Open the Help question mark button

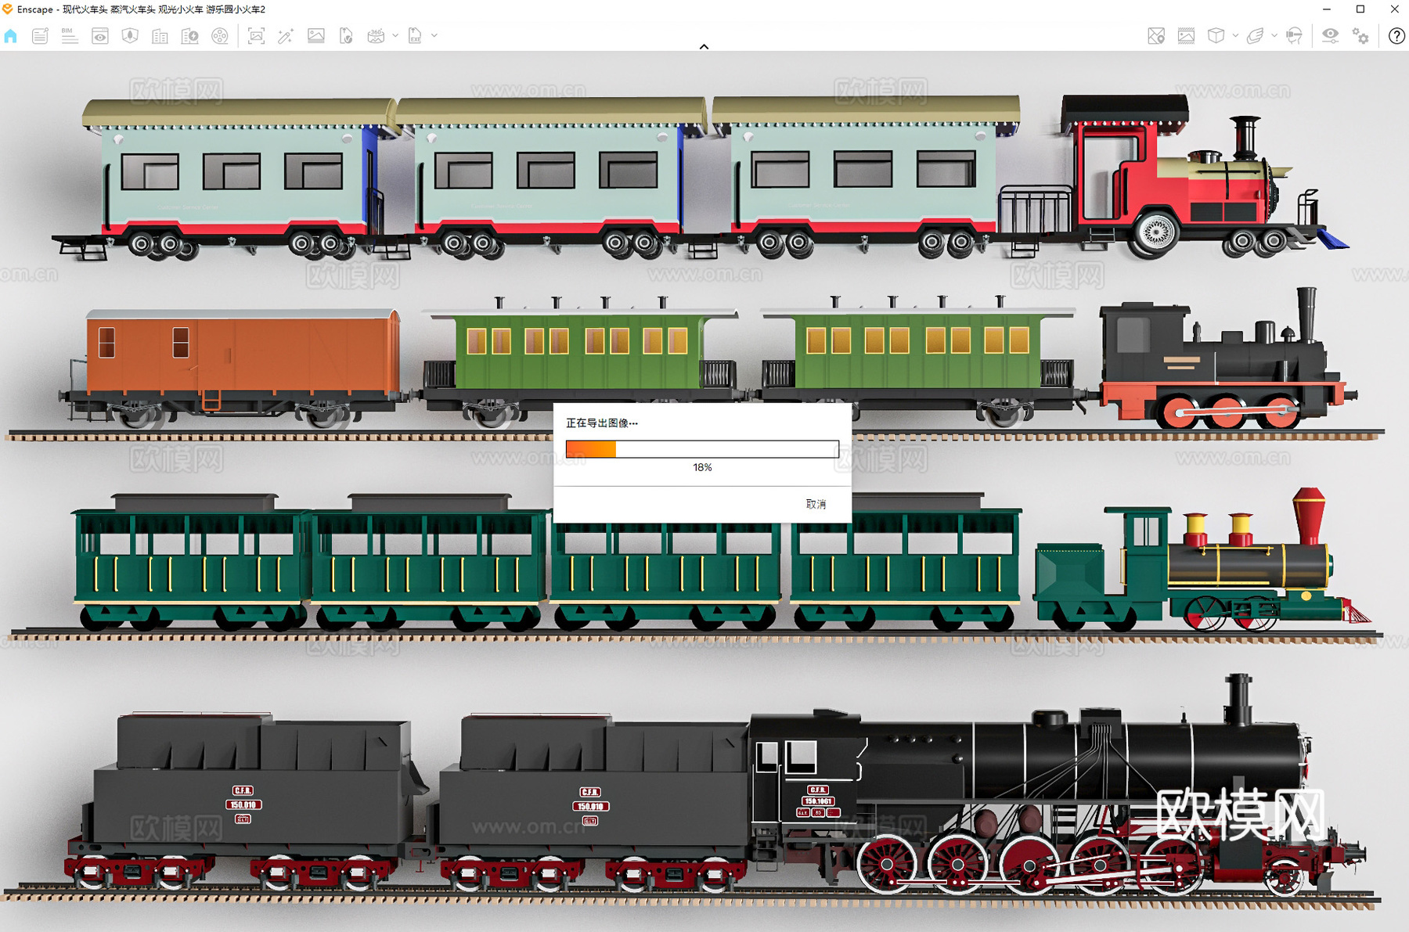tap(1396, 36)
